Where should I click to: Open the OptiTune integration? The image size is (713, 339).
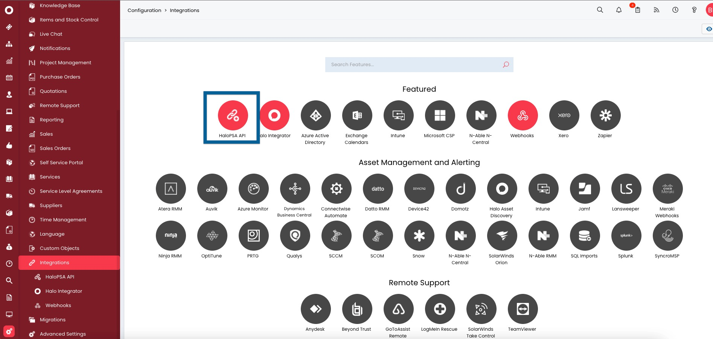[x=212, y=236]
